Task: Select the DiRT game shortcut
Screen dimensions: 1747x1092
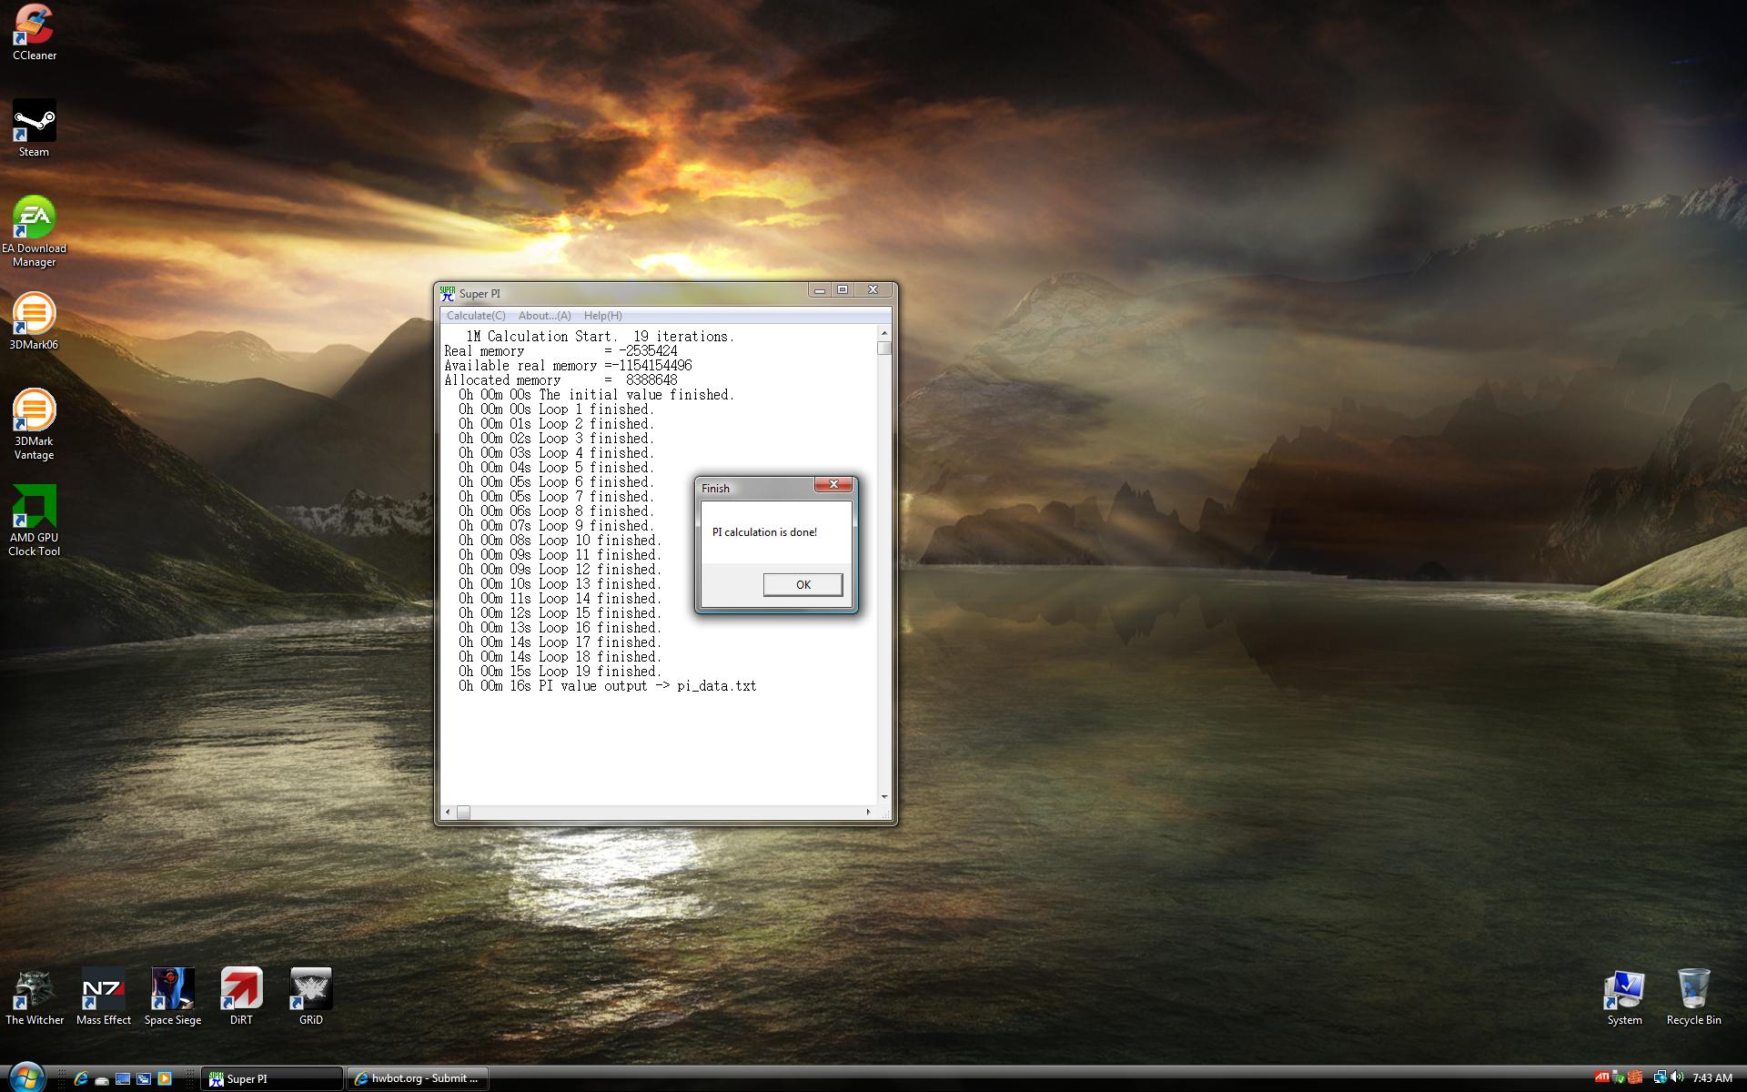Action: point(241,996)
